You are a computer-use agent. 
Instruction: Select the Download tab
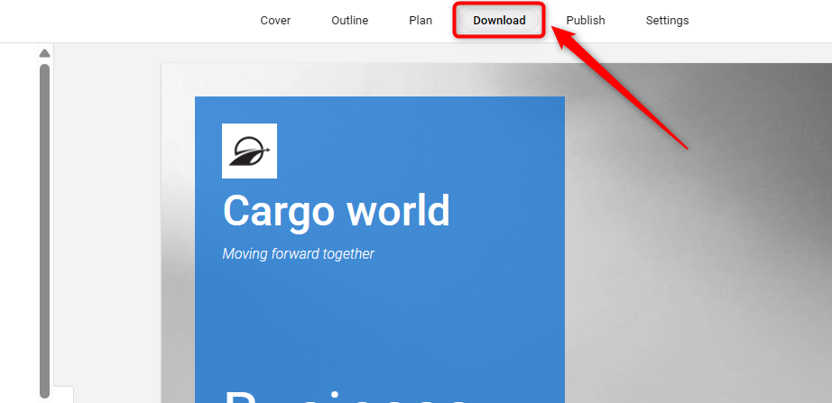[x=499, y=21]
